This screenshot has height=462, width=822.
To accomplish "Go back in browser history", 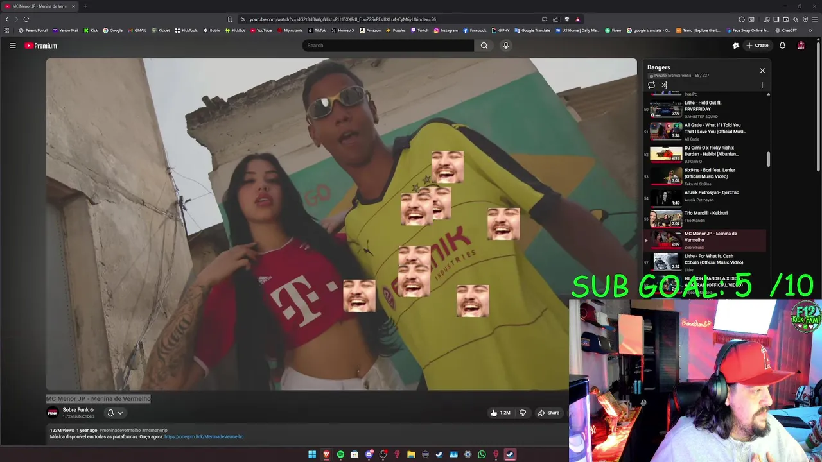I will 7,19.
